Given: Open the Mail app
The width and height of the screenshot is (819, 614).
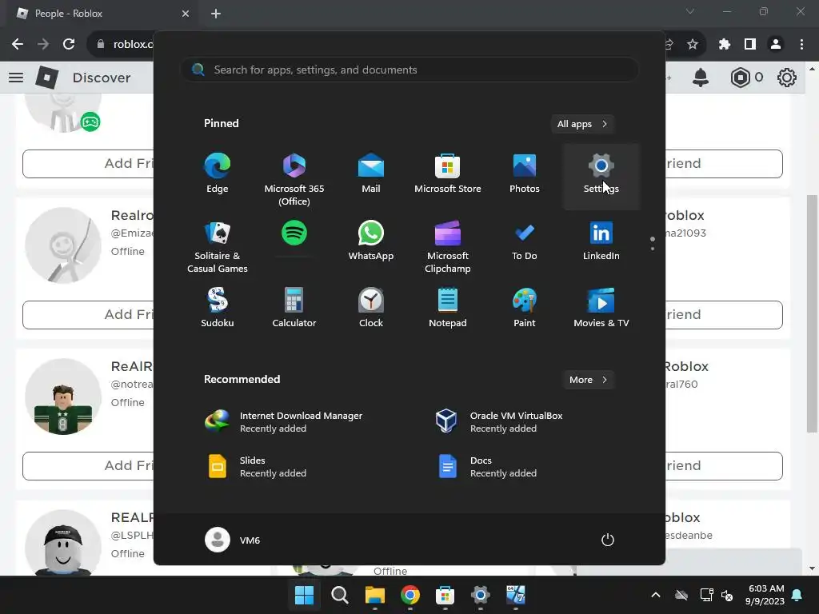Looking at the screenshot, I should coord(371,175).
